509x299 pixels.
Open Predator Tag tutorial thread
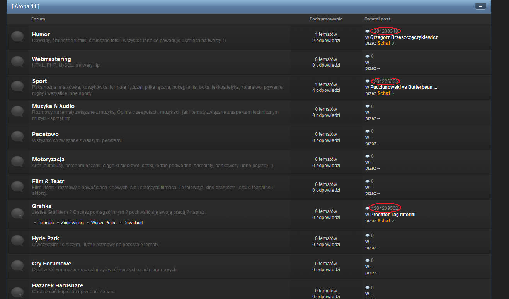[x=393, y=215]
